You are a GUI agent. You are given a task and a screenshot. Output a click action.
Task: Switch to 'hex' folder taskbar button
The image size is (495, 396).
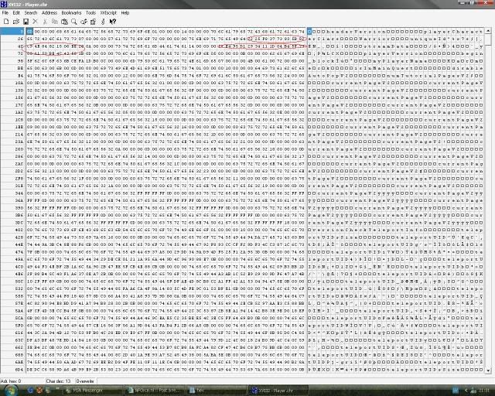(x=216, y=391)
